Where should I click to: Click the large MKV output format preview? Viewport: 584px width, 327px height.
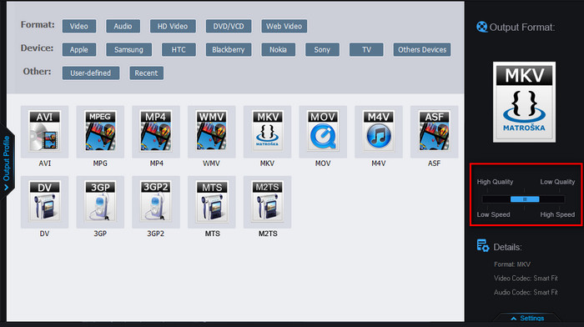(525, 102)
